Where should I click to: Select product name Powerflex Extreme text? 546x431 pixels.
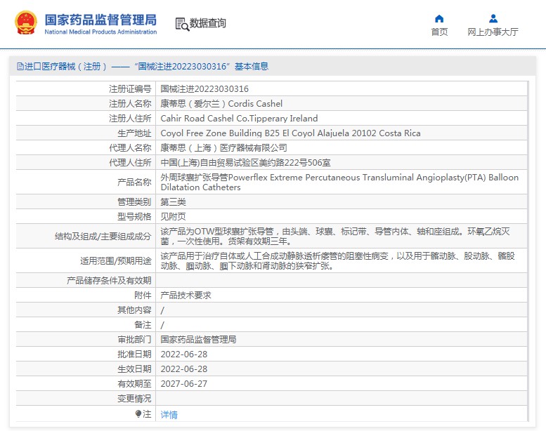(339, 183)
